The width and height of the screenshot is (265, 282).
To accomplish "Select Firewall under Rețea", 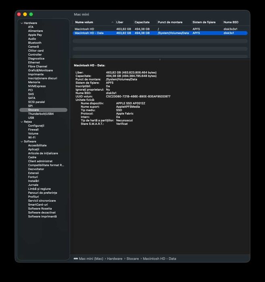I will [x=33, y=130].
